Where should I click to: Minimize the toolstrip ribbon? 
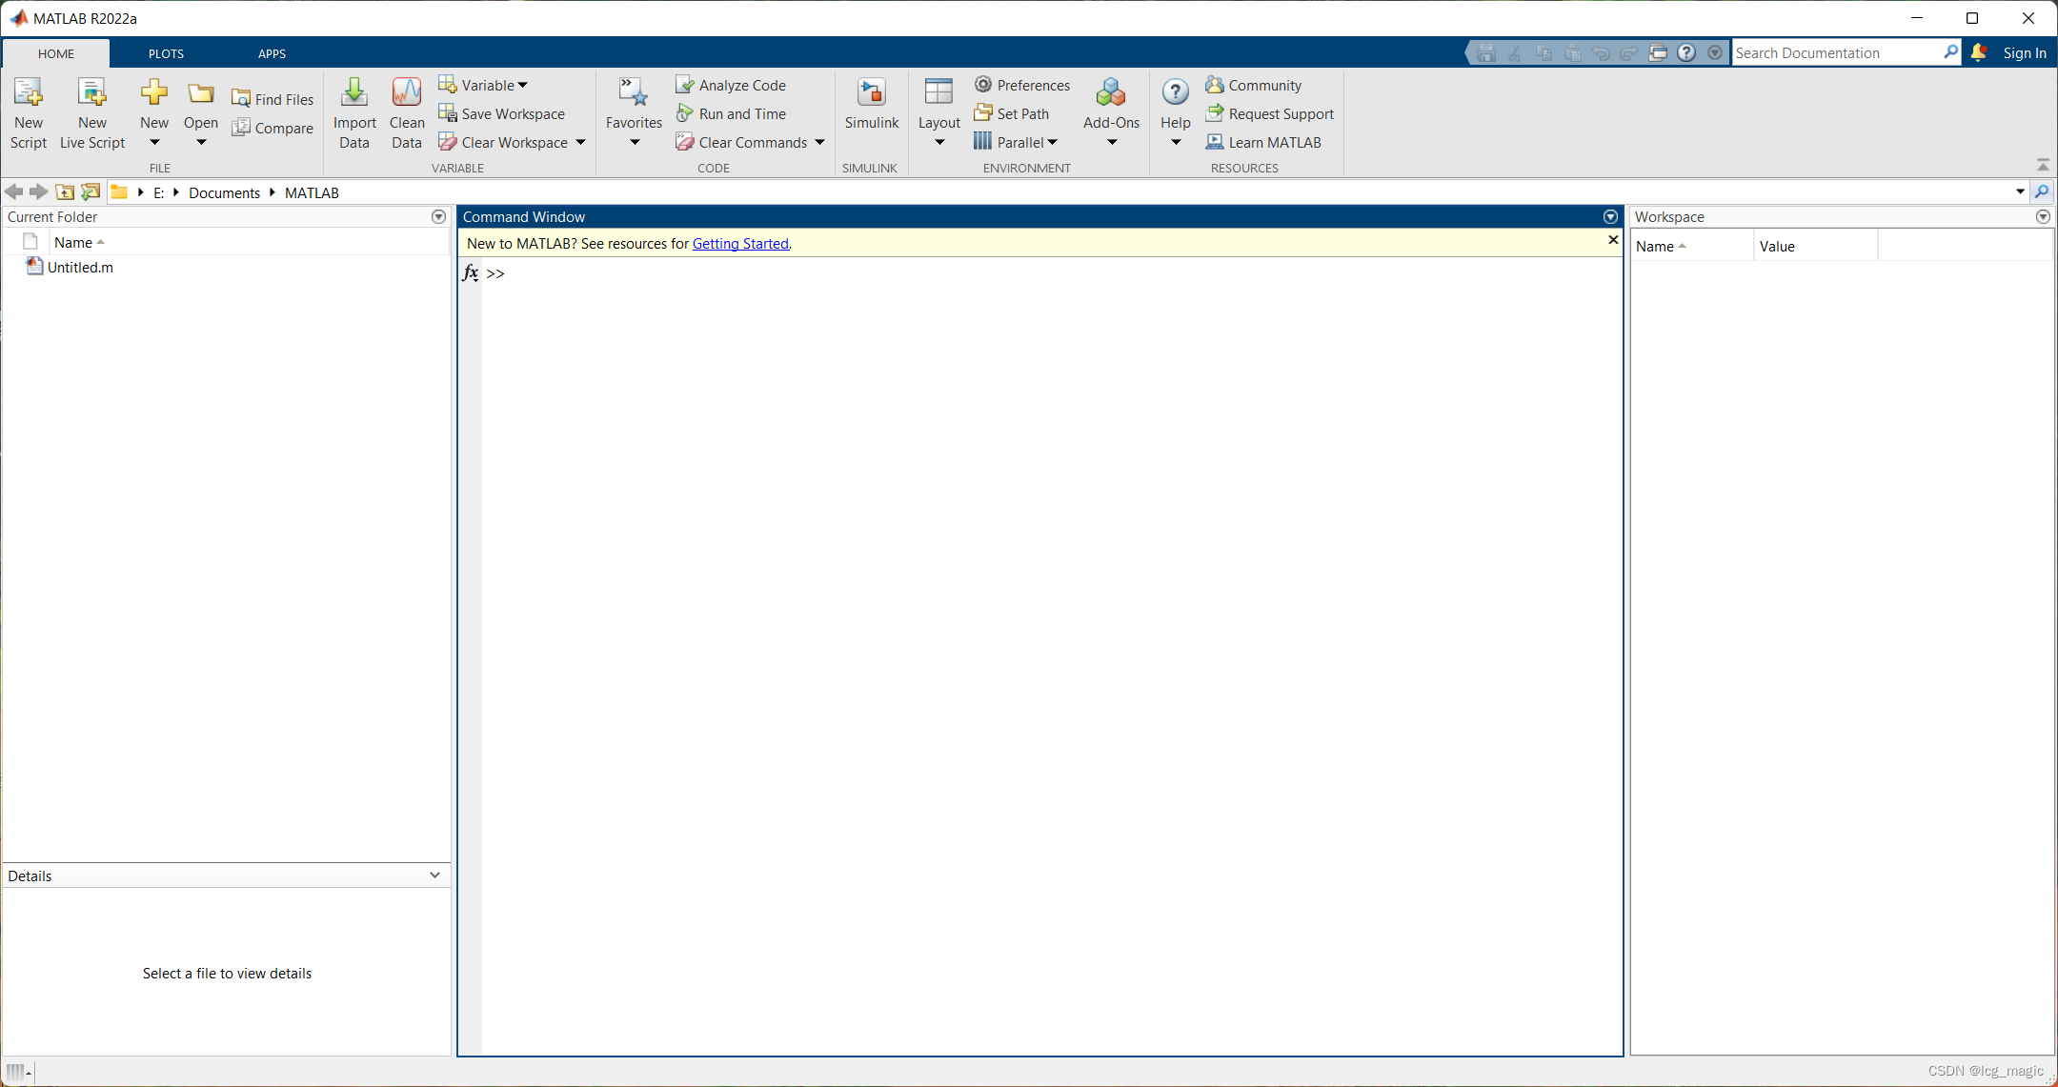[x=2043, y=165]
